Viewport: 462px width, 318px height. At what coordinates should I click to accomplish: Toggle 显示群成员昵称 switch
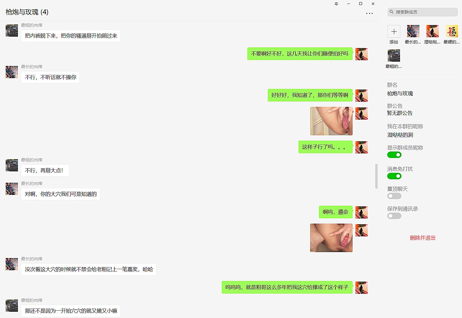(x=394, y=155)
